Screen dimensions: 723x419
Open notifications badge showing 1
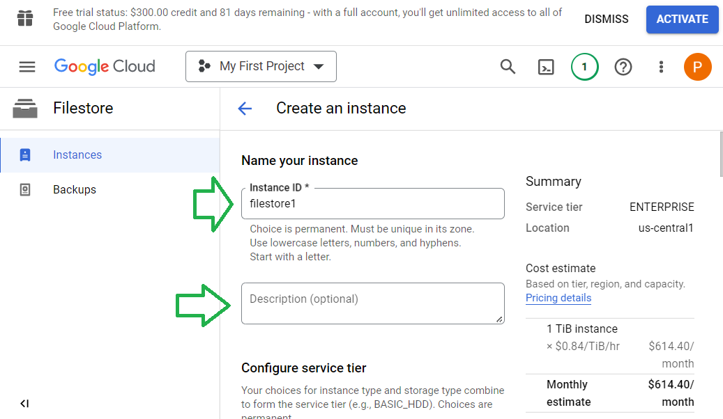tap(584, 67)
